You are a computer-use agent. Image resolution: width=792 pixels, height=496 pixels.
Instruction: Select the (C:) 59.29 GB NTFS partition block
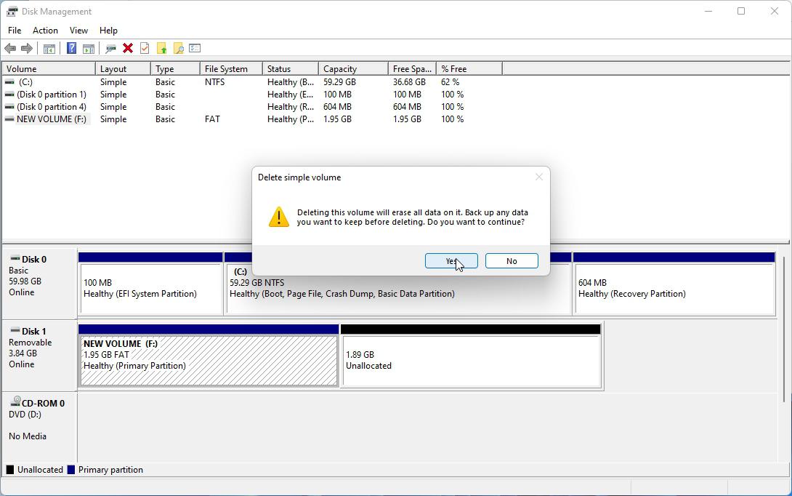pyautogui.click(x=399, y=296)
